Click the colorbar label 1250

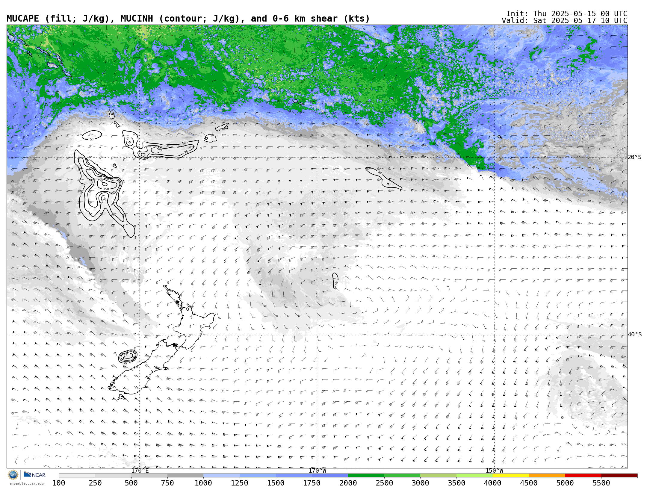(x=240, y=483)
